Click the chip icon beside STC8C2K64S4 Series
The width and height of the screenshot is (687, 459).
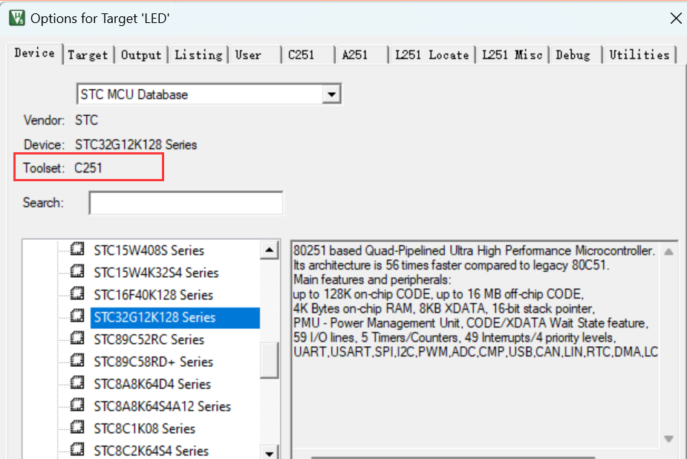click(x=77, y=450)
